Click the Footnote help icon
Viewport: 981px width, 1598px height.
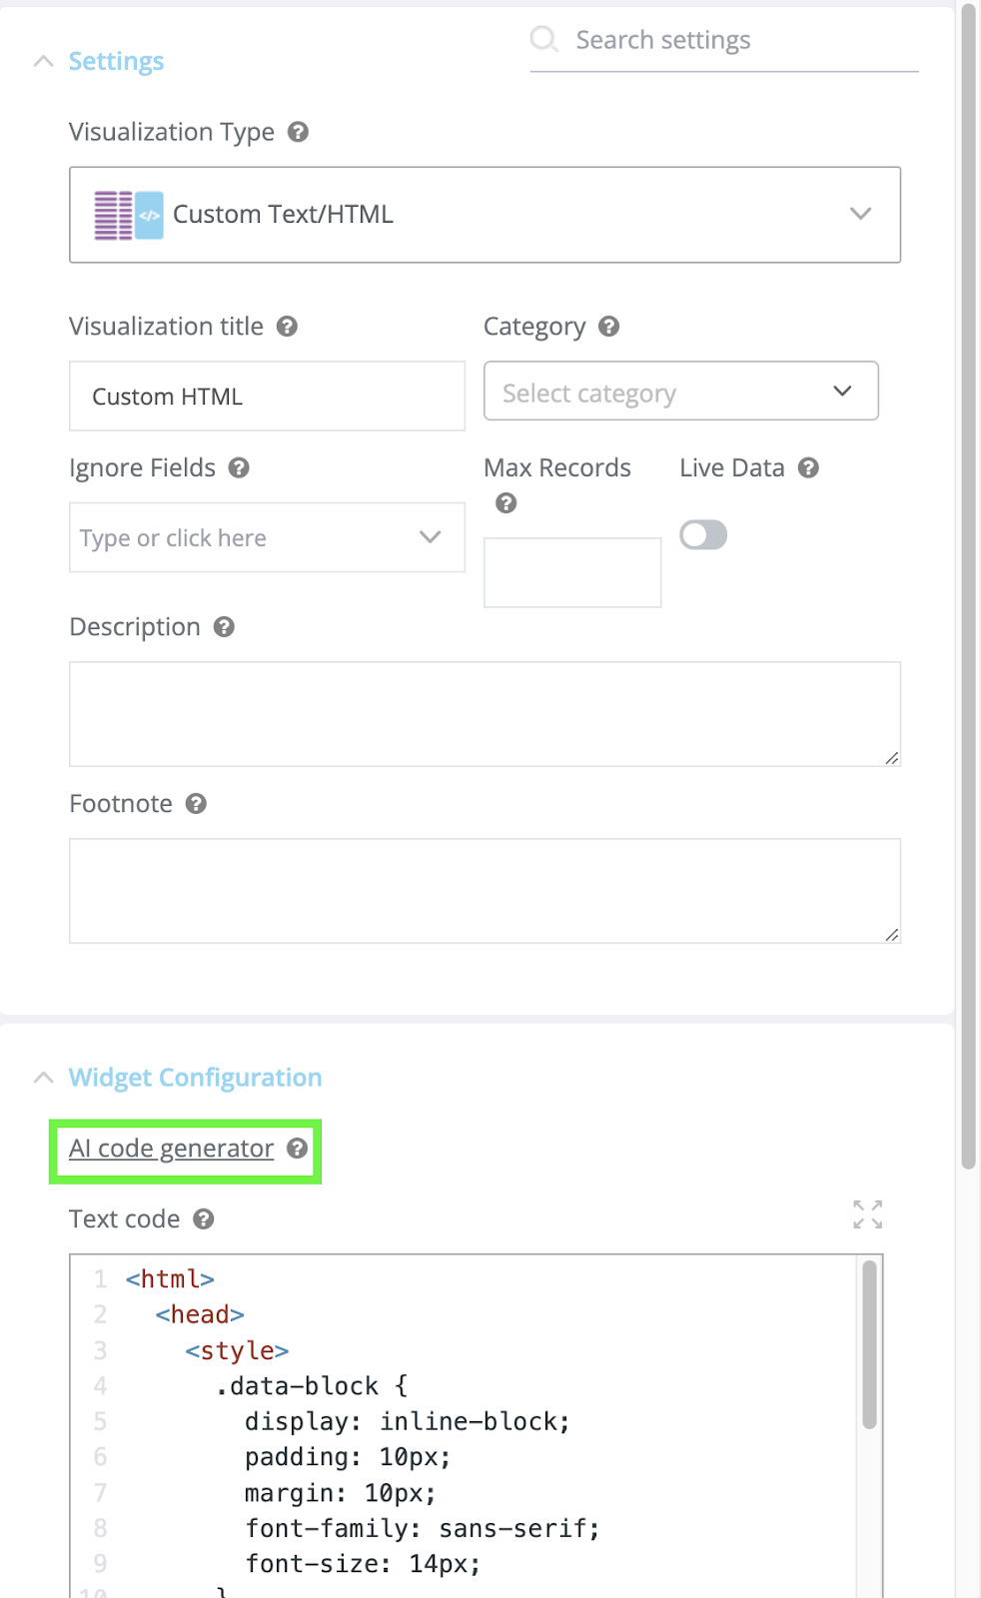pyautogui.click(x=197, y=803)
